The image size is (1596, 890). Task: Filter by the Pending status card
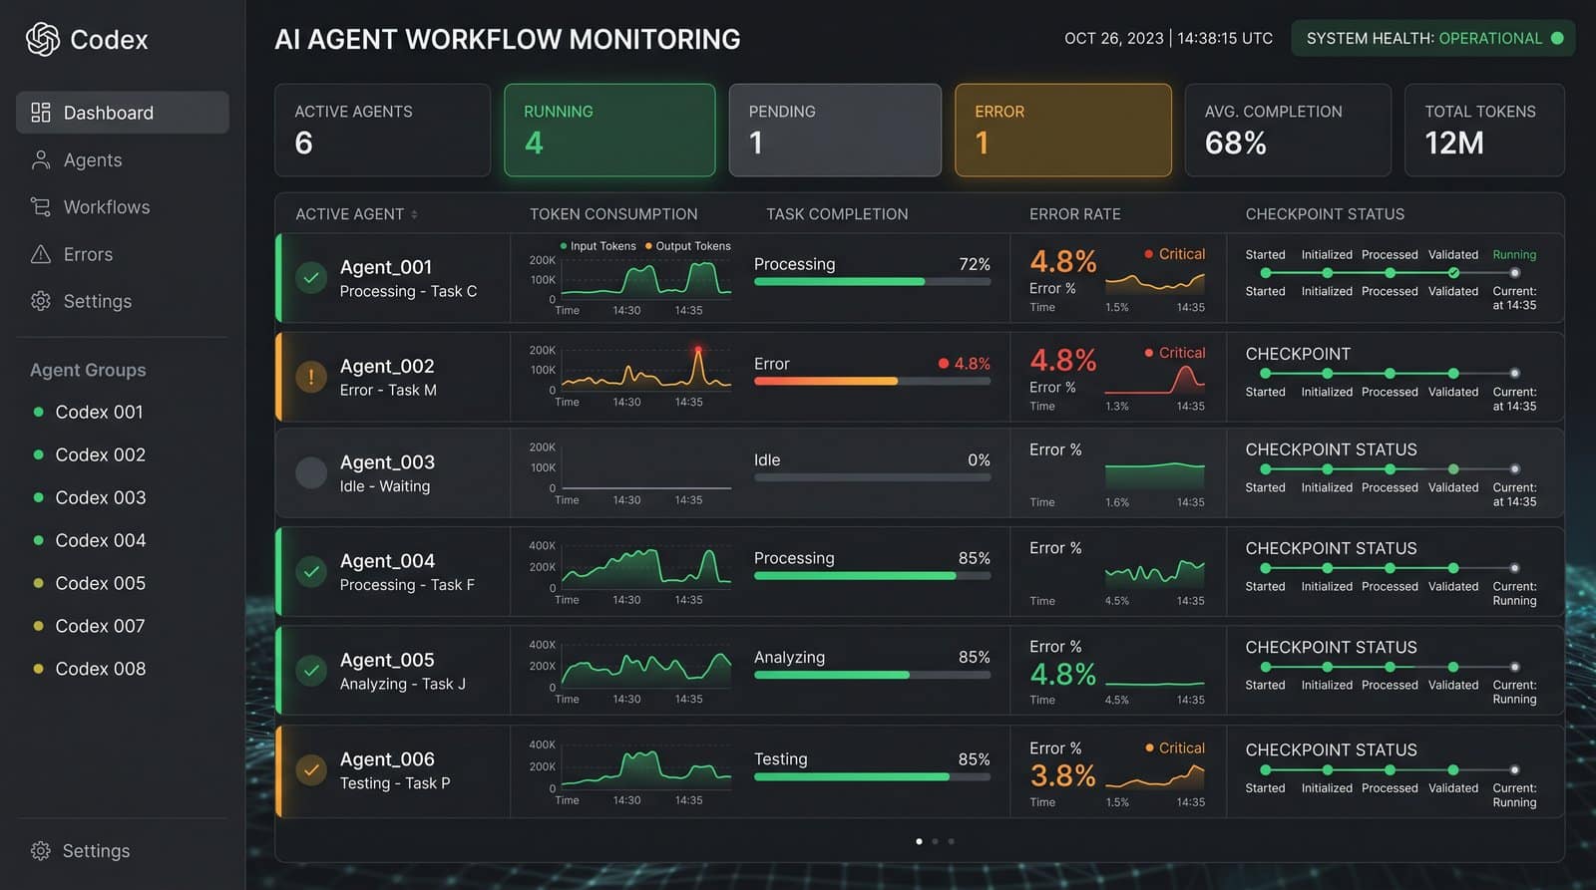click(x=835, y=130)
